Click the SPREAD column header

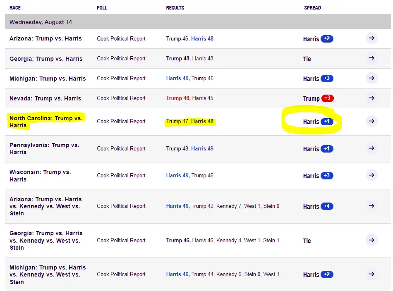pyautogui.click(x=312, y=8)
